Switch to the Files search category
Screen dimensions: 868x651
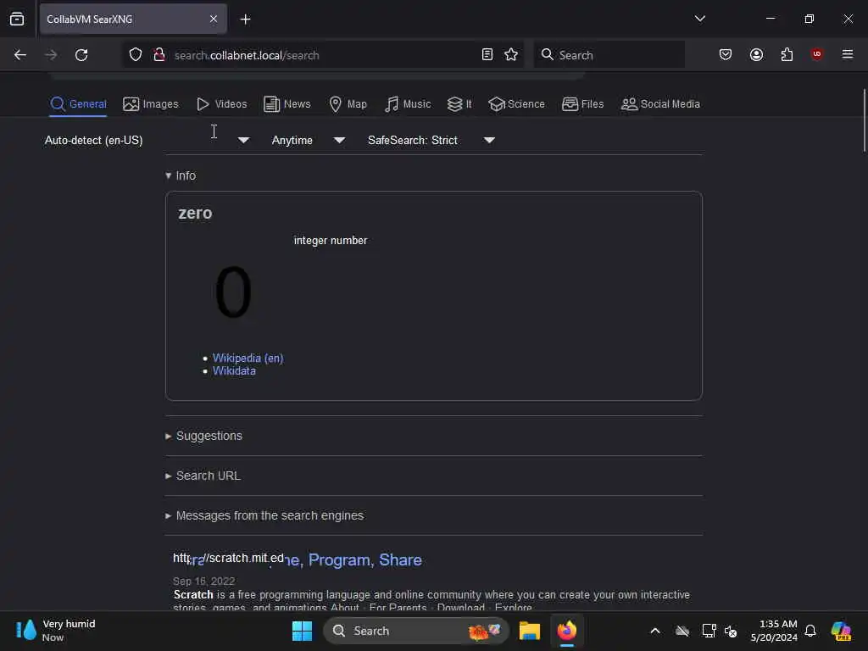point(582,104)
